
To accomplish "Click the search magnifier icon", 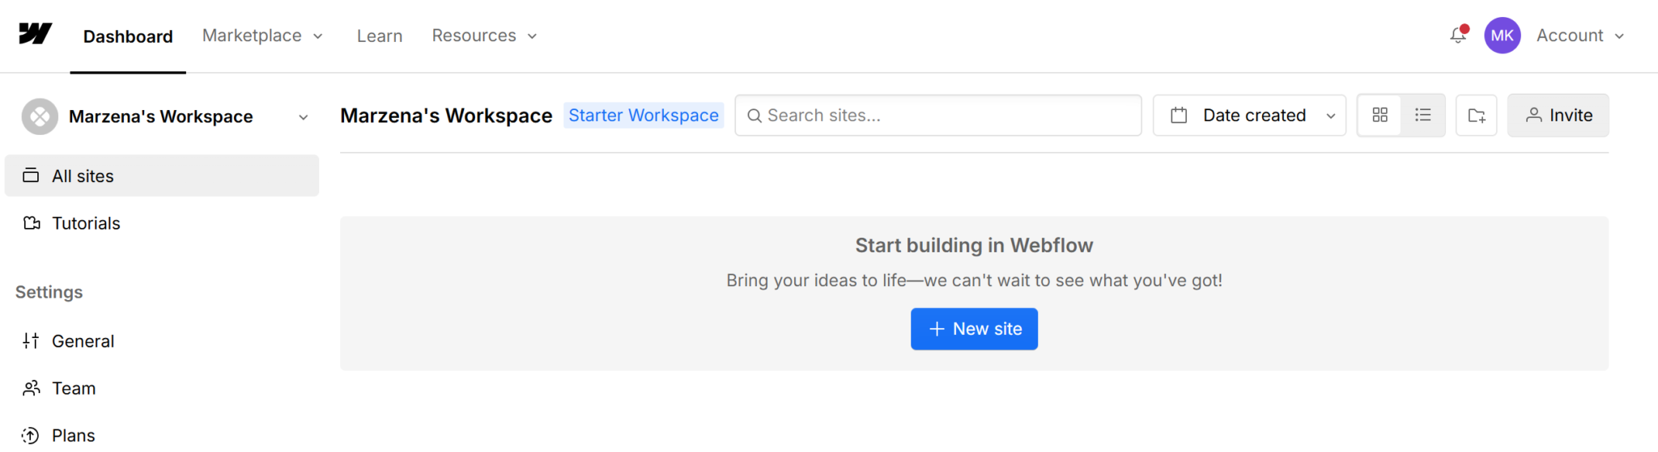I will click(754, 116).
